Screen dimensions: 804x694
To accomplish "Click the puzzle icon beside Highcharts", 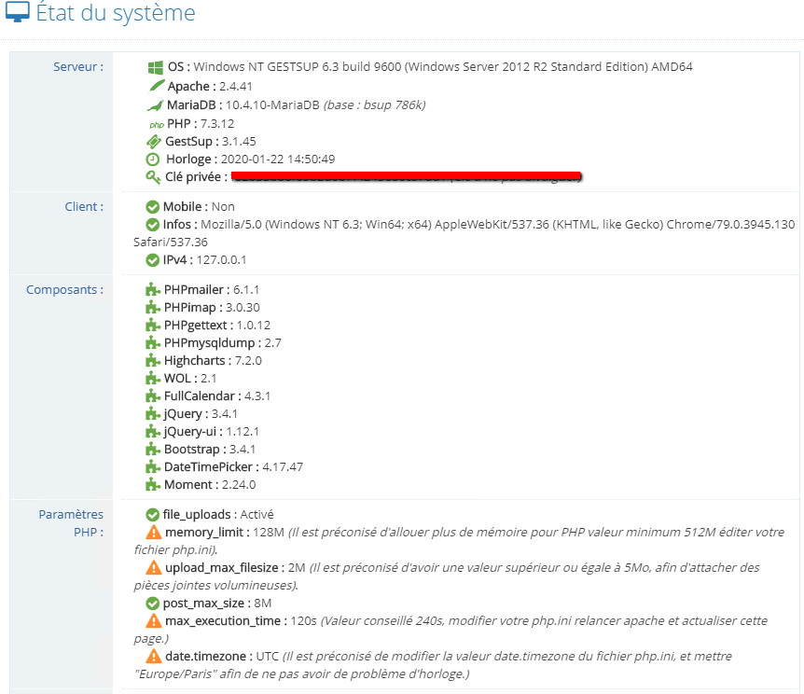I will point(153,361).
